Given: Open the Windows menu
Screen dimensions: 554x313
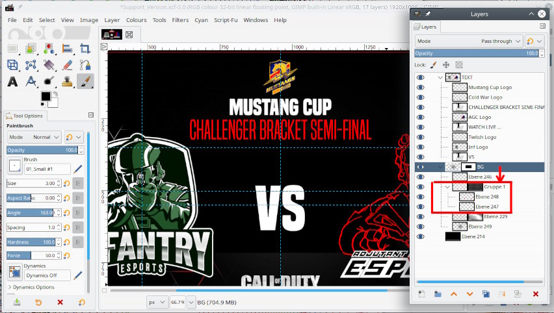Looking at the screenshot, I should [256, 20].
